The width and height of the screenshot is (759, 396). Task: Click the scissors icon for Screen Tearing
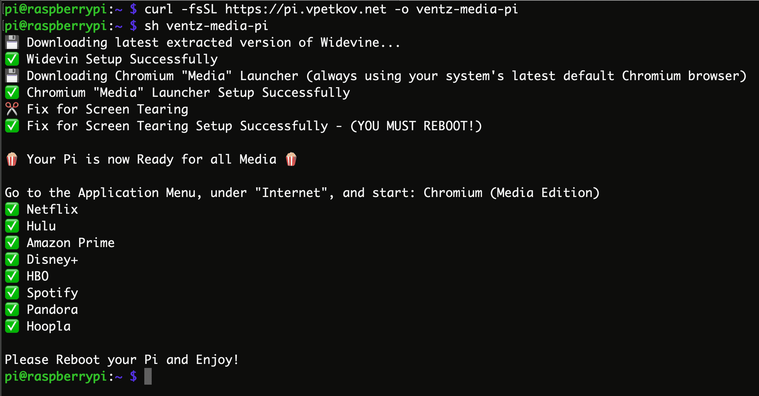(12, 109)
